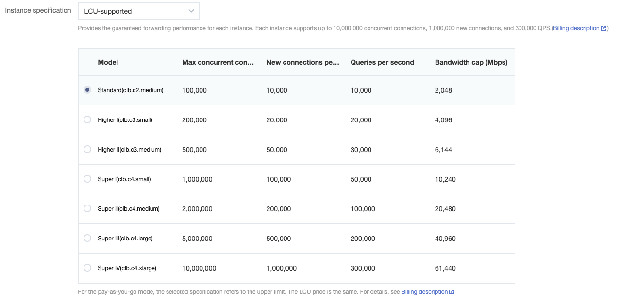Viewport: 620px width, 307px height.
Task: Select the Super I(clb.c4.small) radio button
Action: pos(87,179)
